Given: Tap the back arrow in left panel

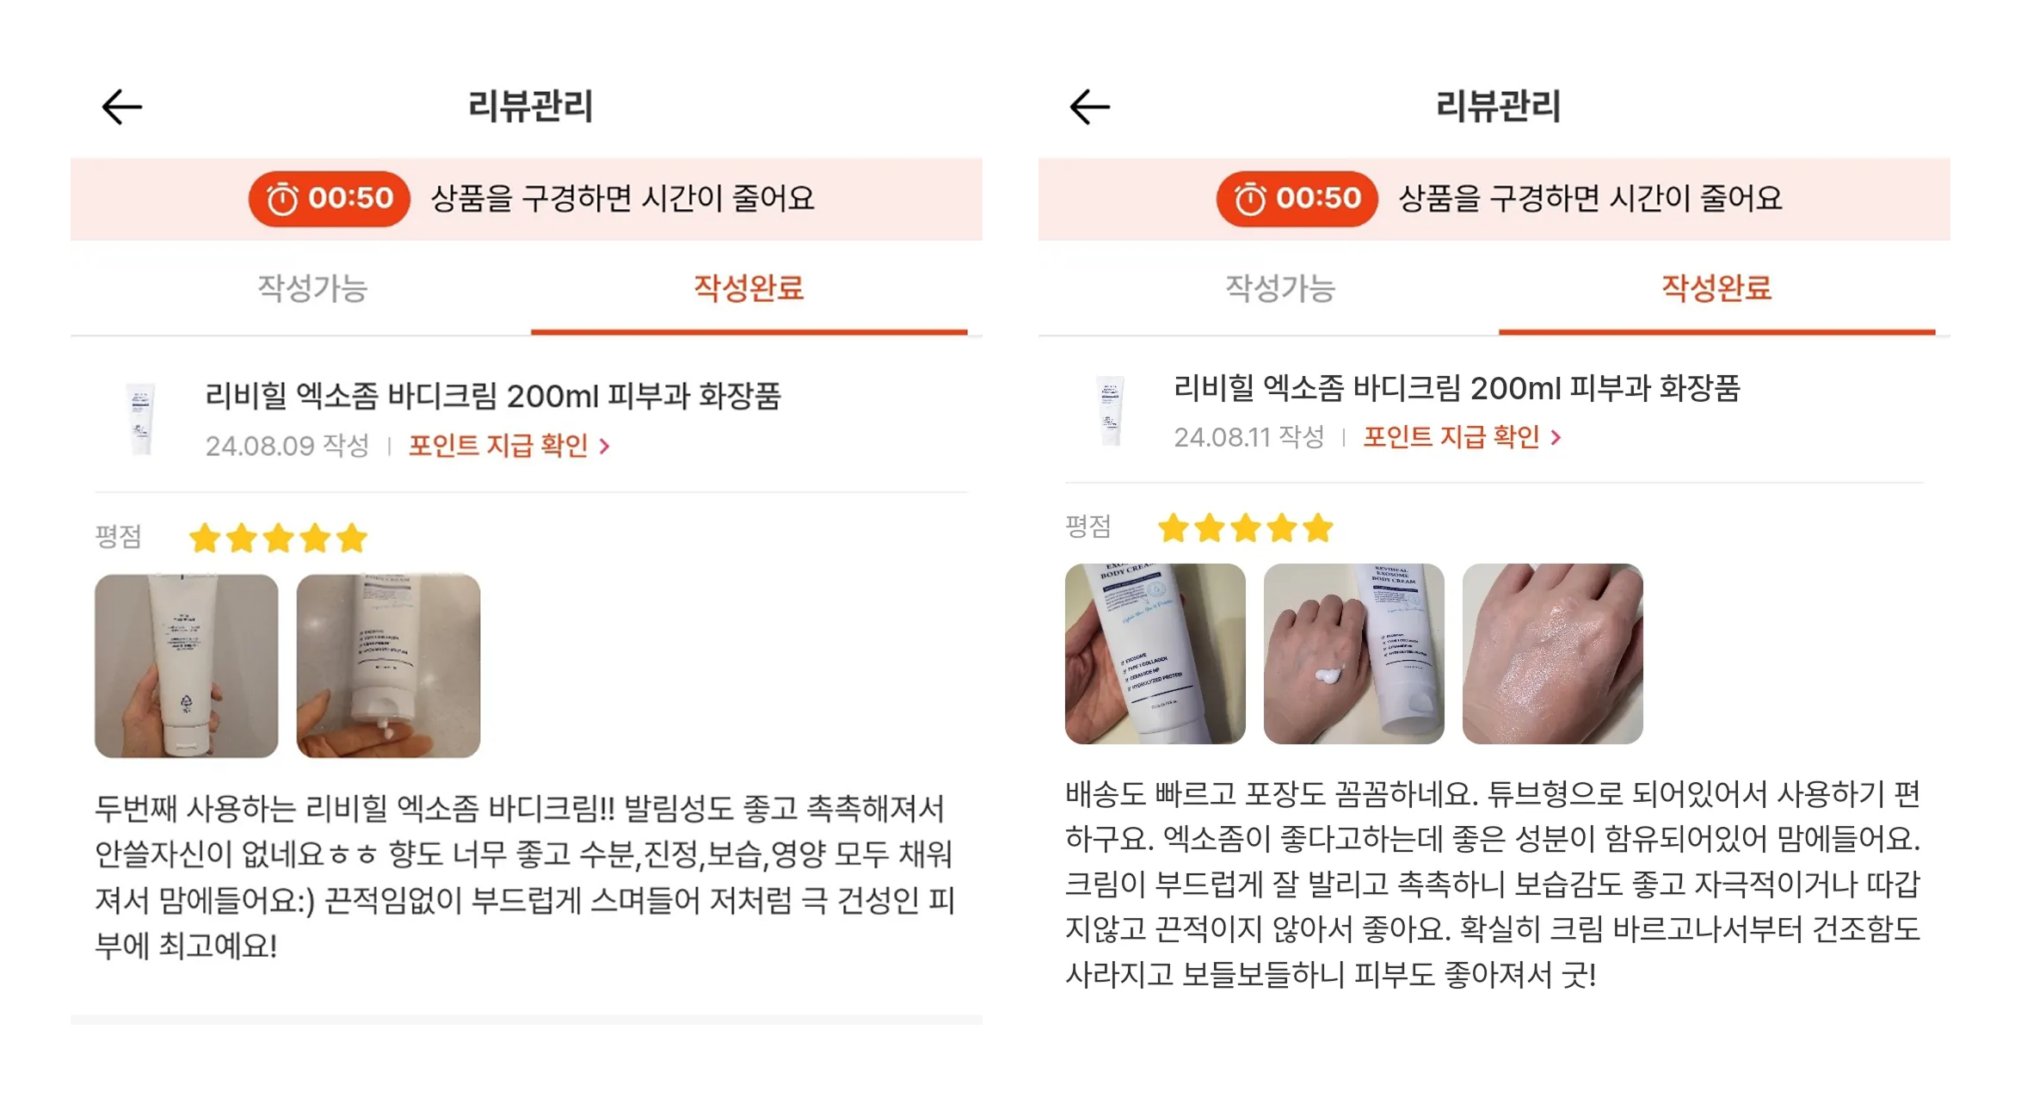Looking at the screenshot, I should 121,107.
